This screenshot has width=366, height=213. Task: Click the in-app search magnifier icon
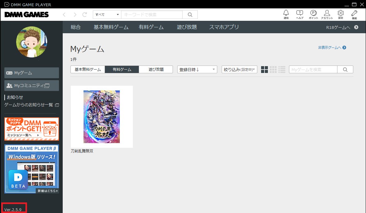[345, 69]
